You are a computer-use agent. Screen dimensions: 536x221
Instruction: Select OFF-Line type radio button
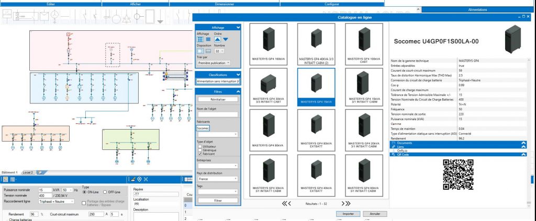105,192
